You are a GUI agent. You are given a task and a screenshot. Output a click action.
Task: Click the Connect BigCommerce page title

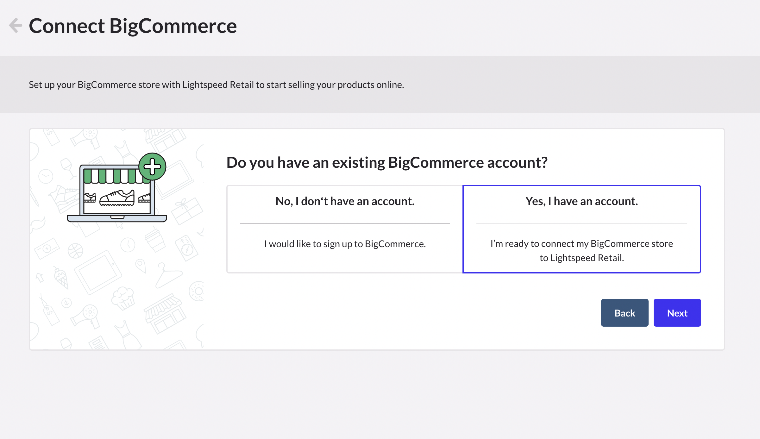(133, 26)
